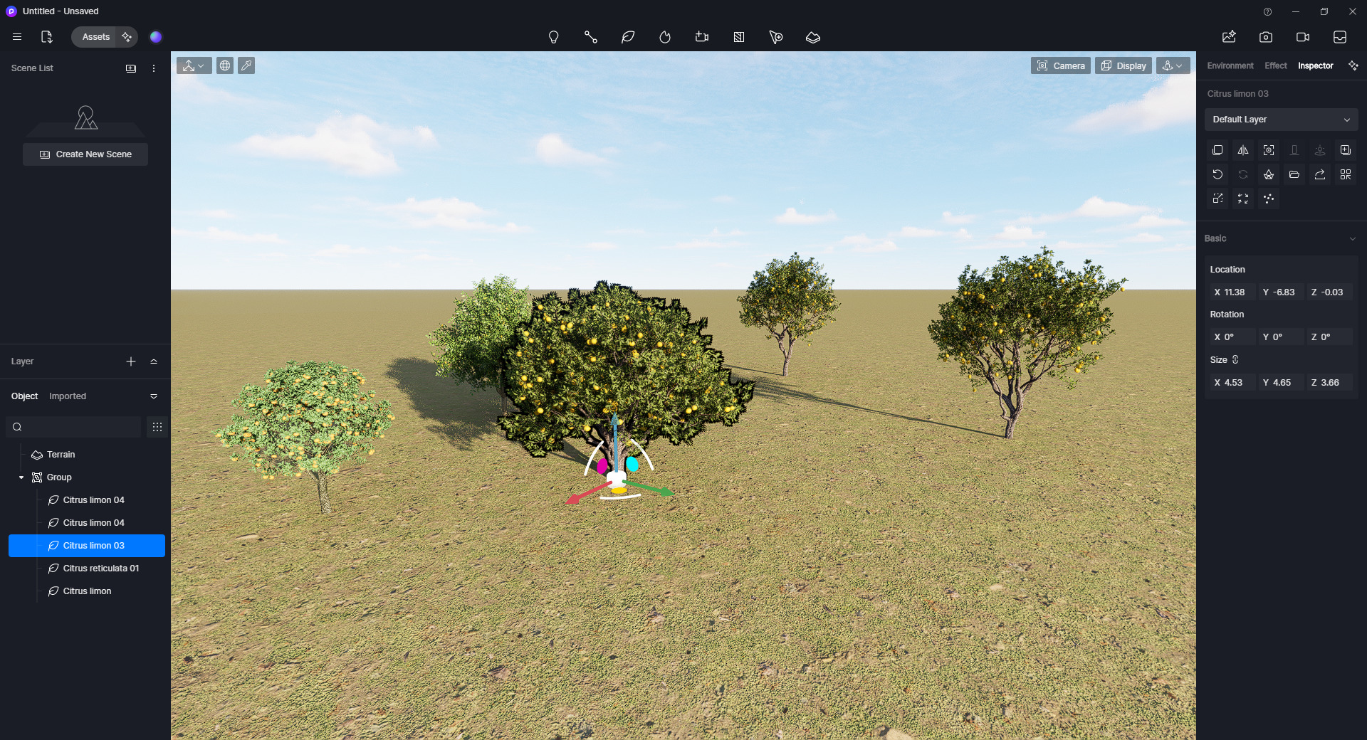Open the Light tool (bulb icon)
Image resolution: width=1367 pixels, height=740 pixels.
point(553,37)
